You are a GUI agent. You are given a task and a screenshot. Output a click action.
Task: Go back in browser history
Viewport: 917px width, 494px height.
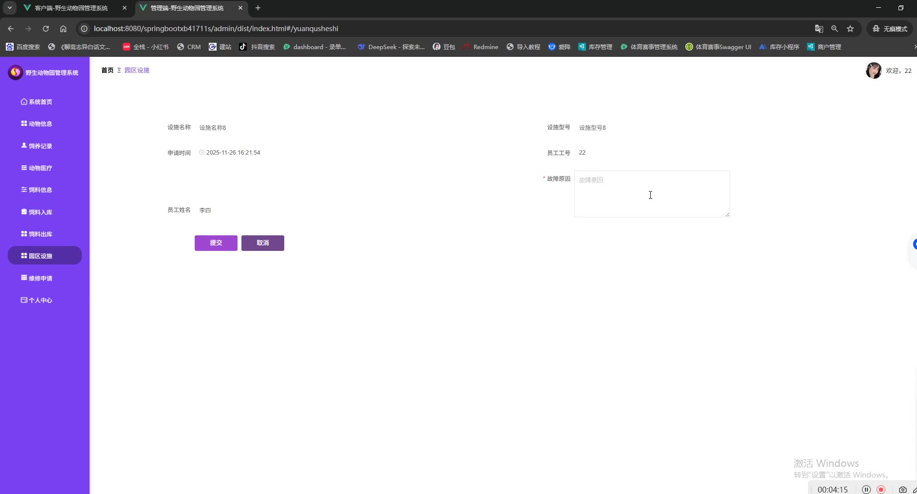point(11,29)
